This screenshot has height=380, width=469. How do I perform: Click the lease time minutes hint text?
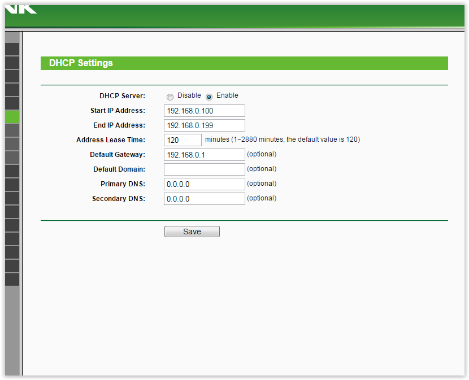[x=282, y=139]
